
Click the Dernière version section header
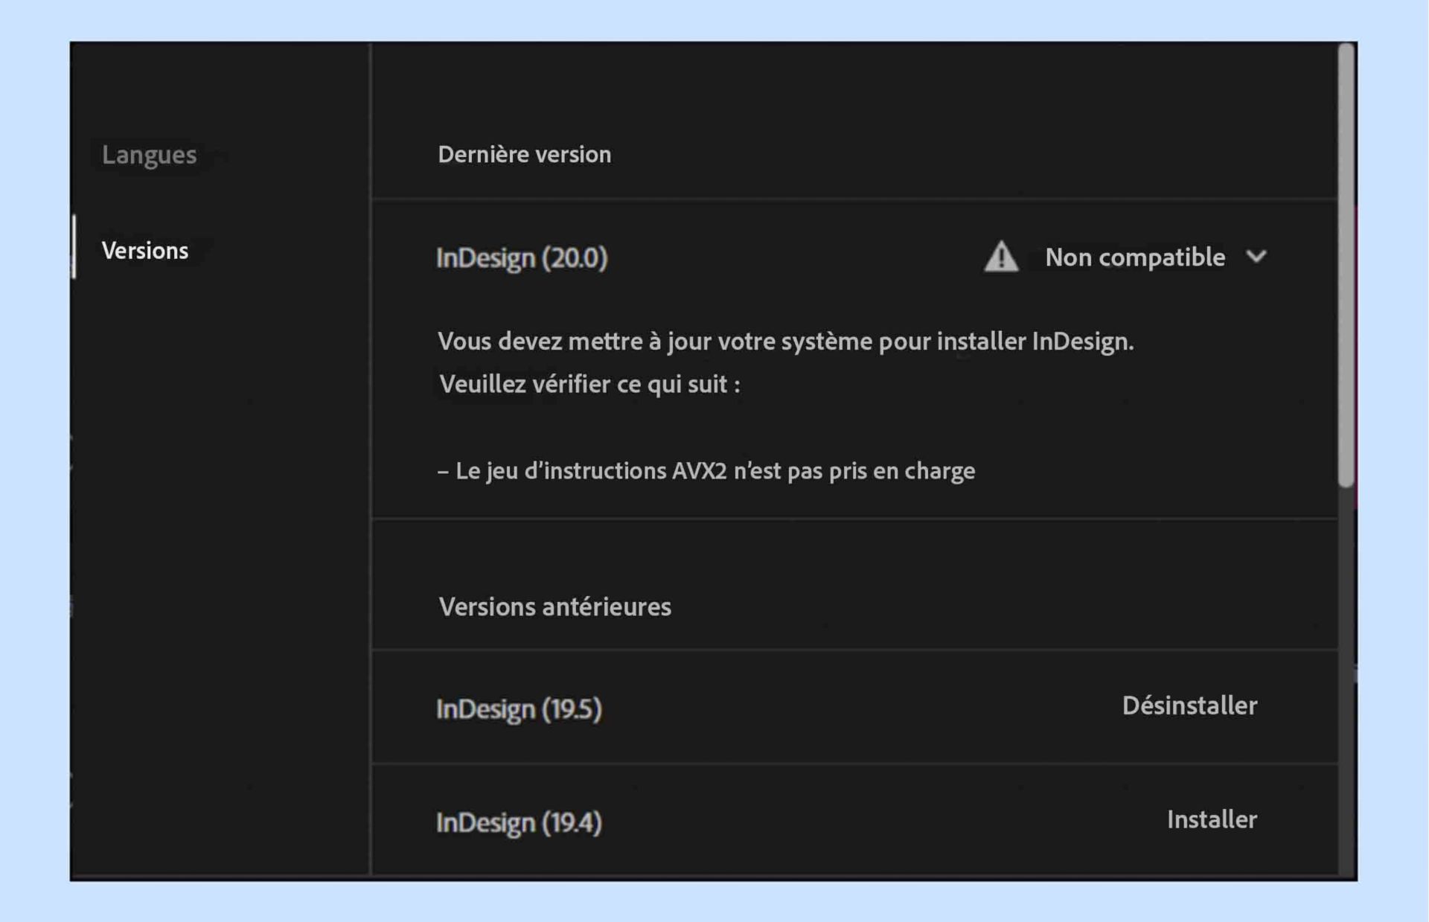point(524,155)
